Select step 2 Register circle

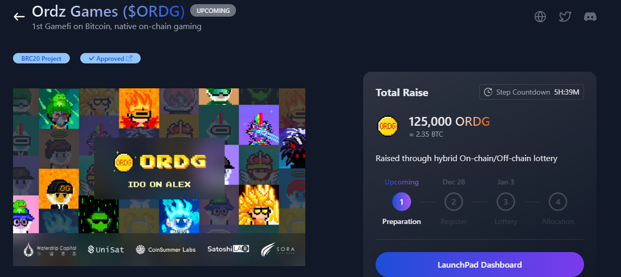[x=453, y=202]
